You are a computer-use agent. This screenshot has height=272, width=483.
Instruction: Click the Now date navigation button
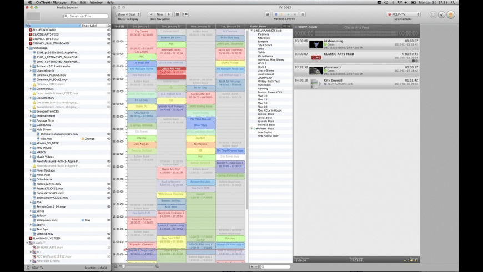click(160, 14)
